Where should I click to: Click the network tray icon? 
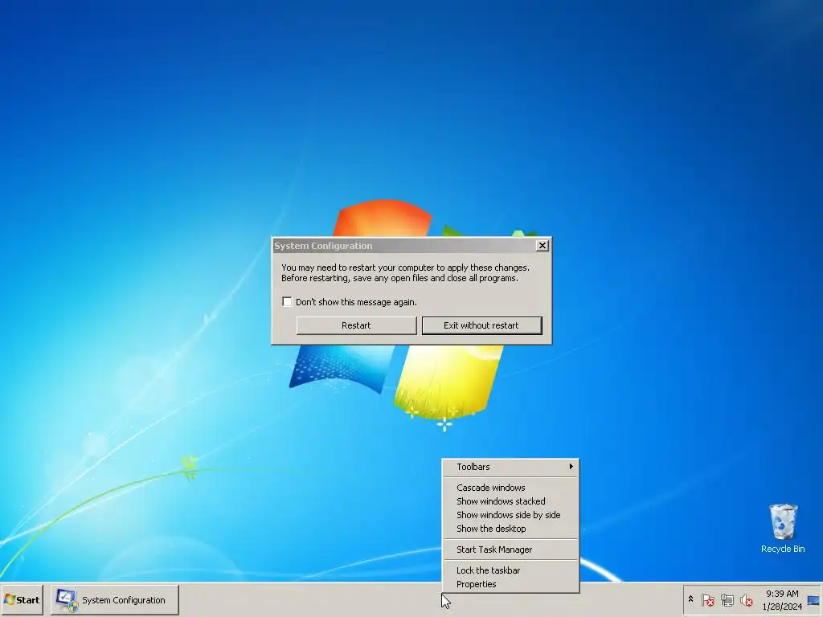click(727, 599)
